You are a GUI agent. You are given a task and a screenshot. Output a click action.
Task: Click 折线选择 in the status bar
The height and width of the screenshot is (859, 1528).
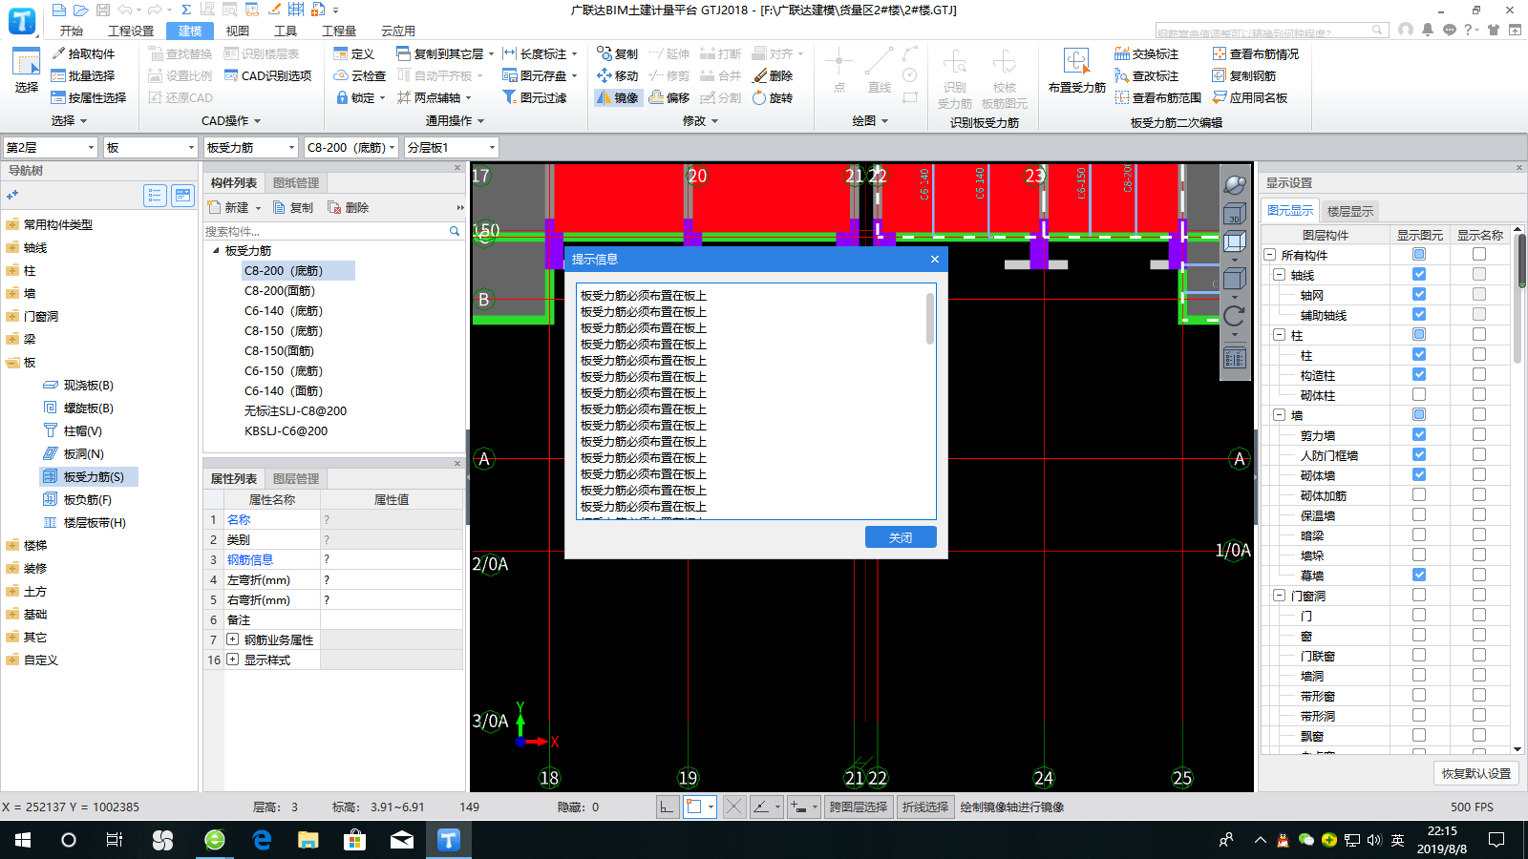point(925,807)
